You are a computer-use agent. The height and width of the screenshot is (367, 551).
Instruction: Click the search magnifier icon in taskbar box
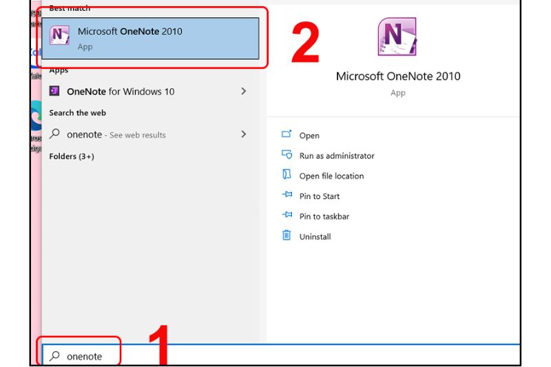[54, 356]
